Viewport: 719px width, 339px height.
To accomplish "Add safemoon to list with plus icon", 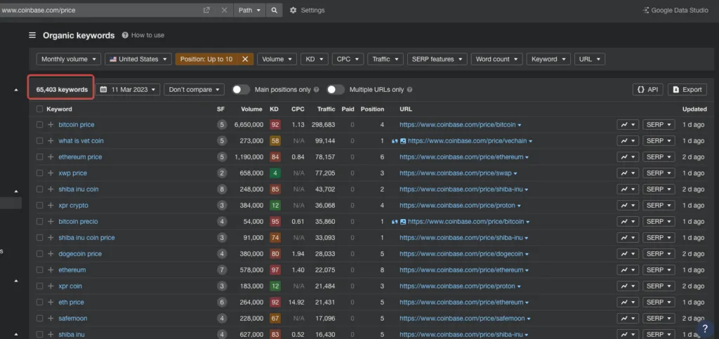I will (51, 319).
